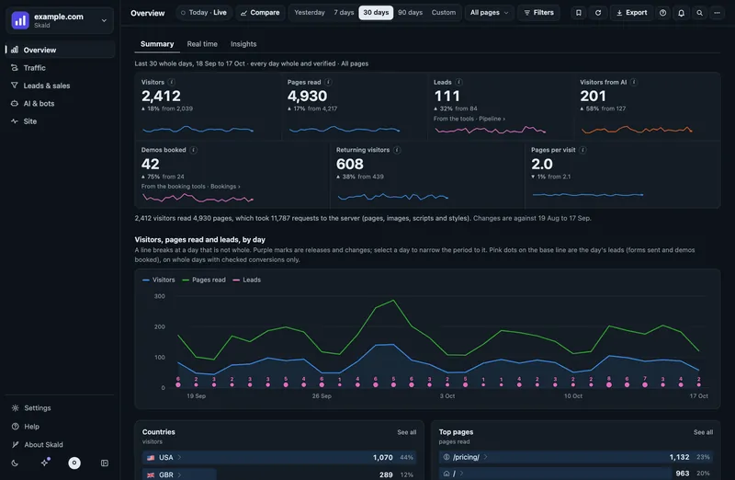Open the Custom date range picker
This screenshot has width=735, height=480.
444,13
